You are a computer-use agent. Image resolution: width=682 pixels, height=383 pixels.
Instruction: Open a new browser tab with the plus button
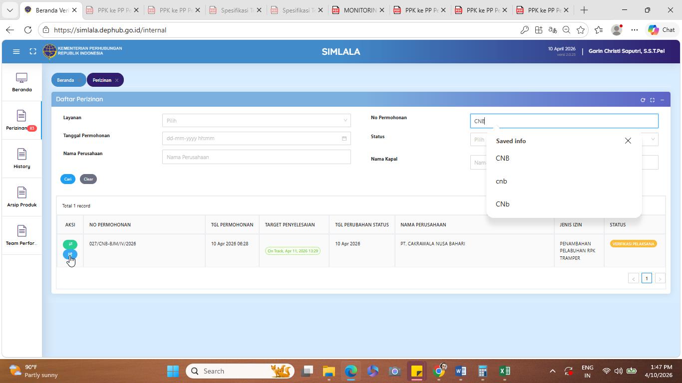pyautogui.click(x=584, y=10)
